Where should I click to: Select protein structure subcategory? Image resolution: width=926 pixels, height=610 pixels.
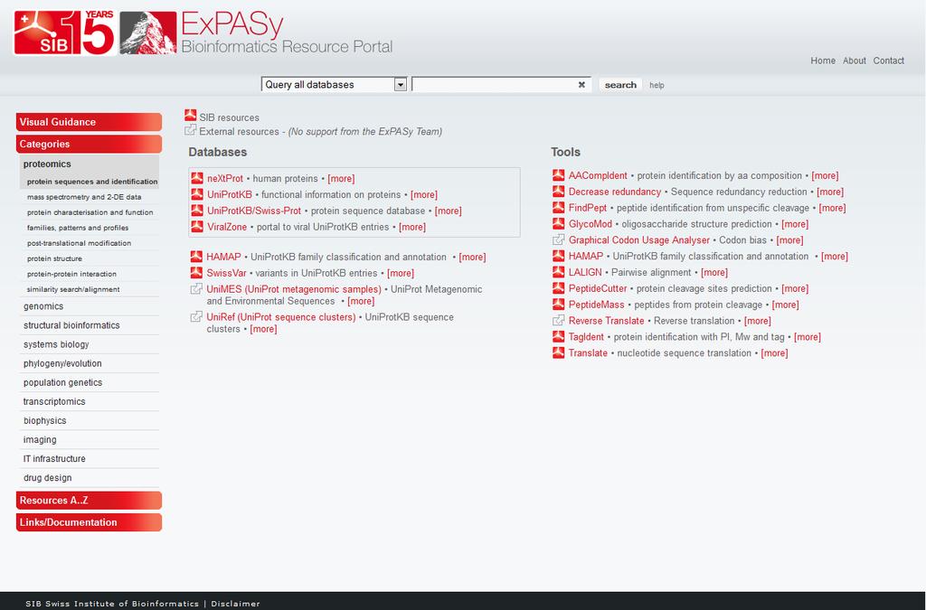pyautogui.click(x=54, y=258)
